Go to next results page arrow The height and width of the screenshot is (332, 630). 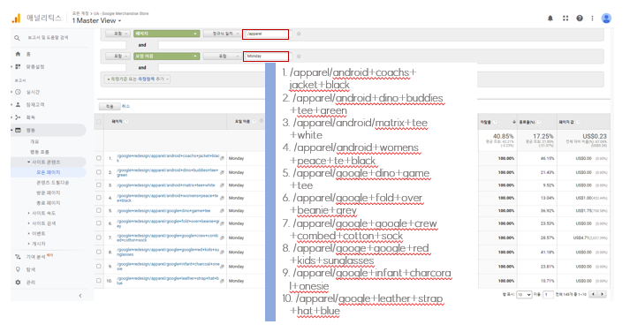point(602,294)
